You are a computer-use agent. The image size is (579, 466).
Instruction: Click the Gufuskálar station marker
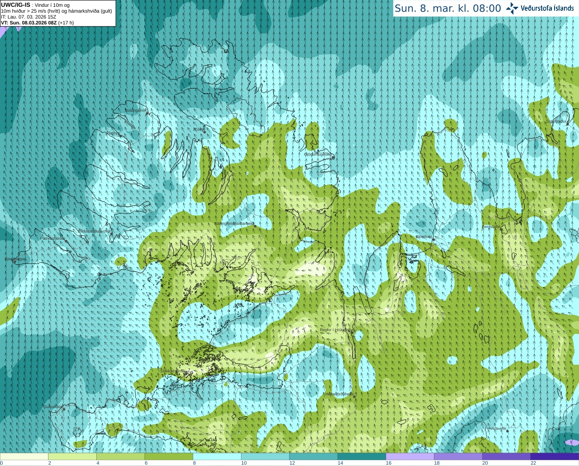coord(64,409)
